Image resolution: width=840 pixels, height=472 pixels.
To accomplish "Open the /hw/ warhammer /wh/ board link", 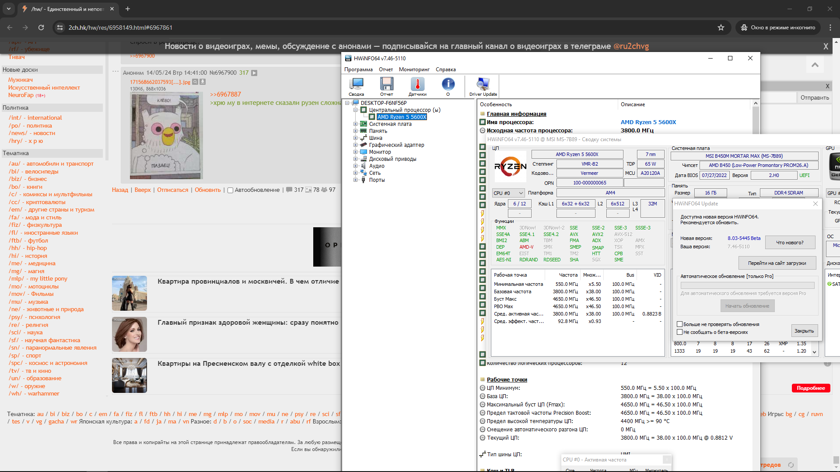I will (x=34, y=394).
